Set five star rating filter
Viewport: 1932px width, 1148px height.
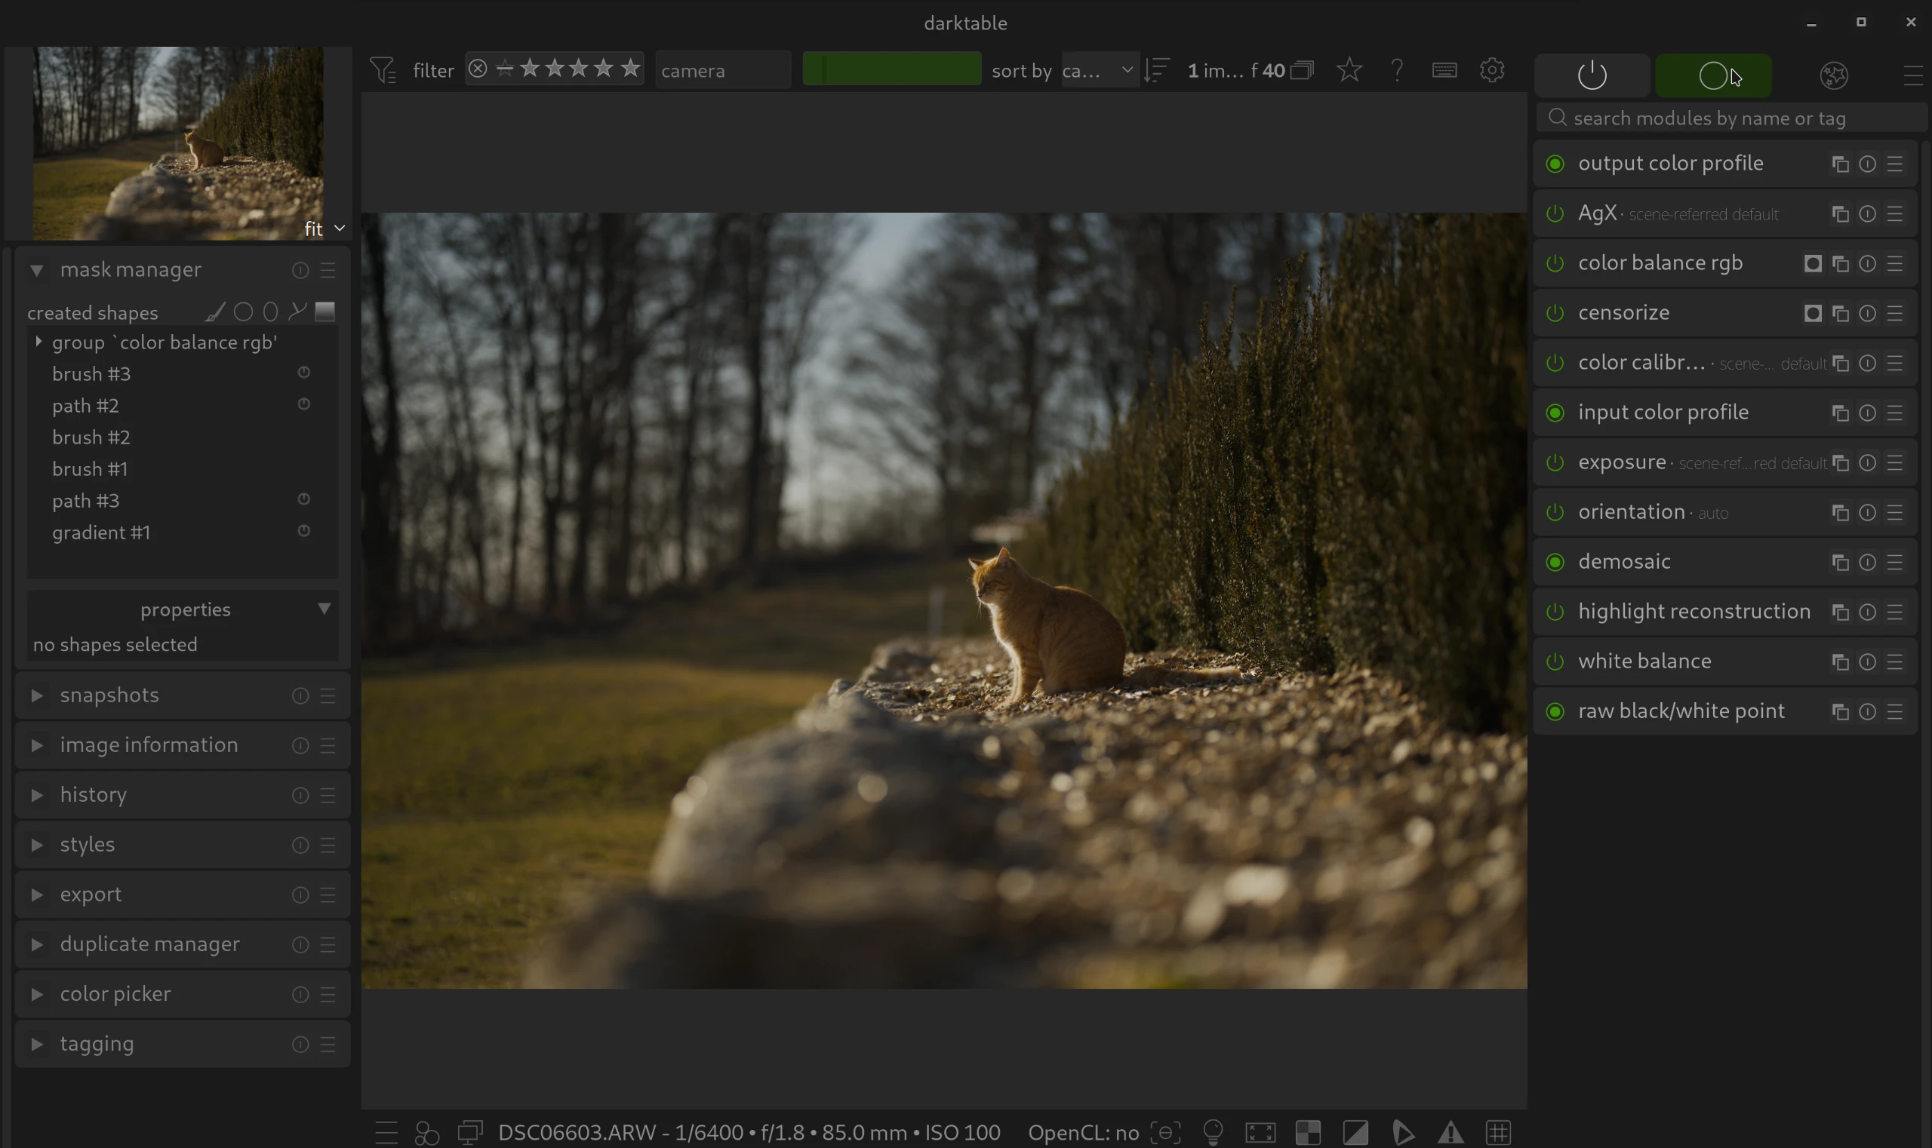[x=630, y=69]
